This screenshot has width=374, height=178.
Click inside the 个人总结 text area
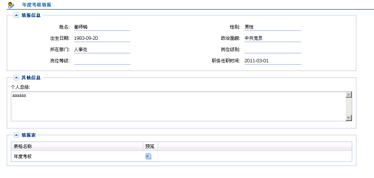click(x=177, y=107)
